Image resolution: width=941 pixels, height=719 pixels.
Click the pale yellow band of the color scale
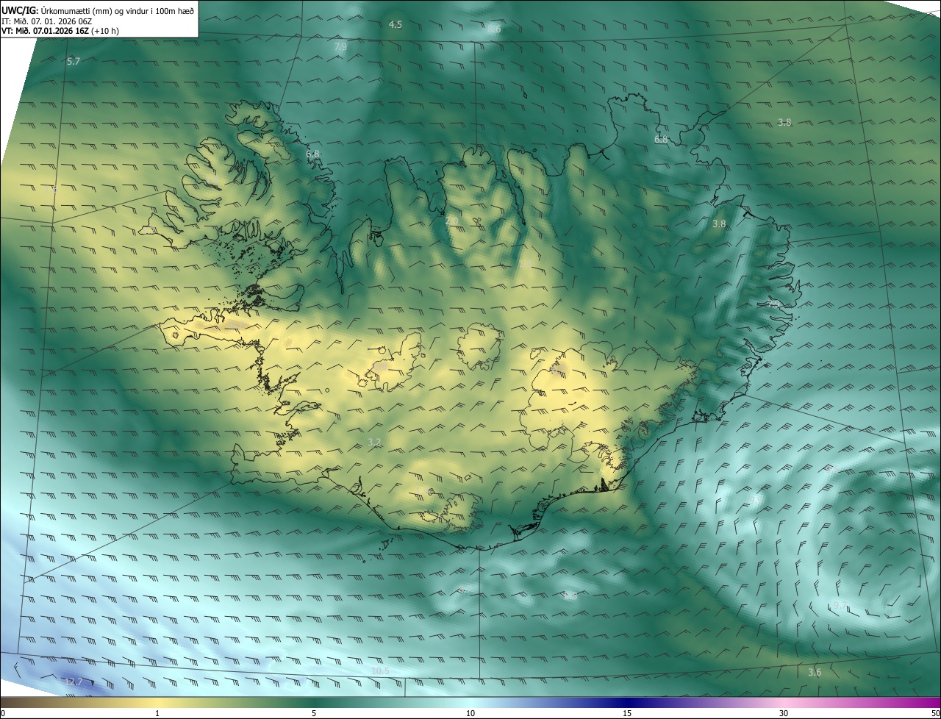[157, 703]
